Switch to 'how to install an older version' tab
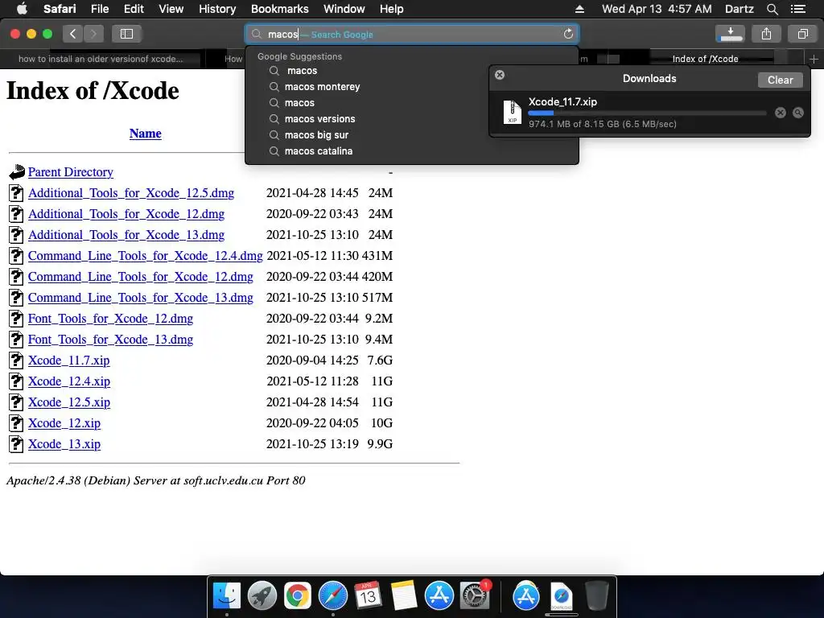824x618 pixels. point(101,59)
